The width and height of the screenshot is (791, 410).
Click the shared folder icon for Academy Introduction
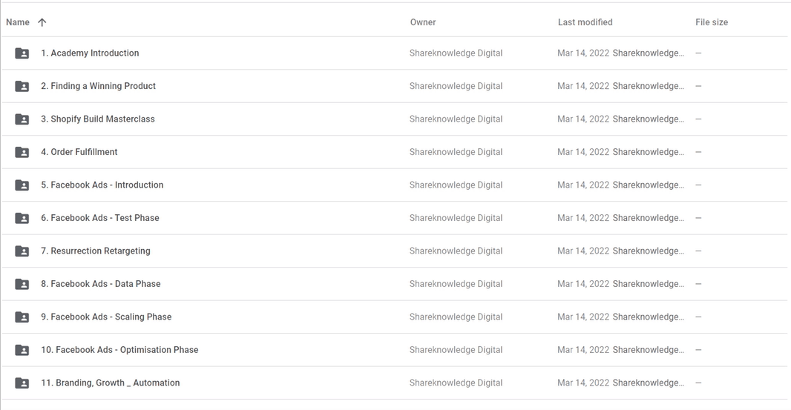(x=22, y=53)
